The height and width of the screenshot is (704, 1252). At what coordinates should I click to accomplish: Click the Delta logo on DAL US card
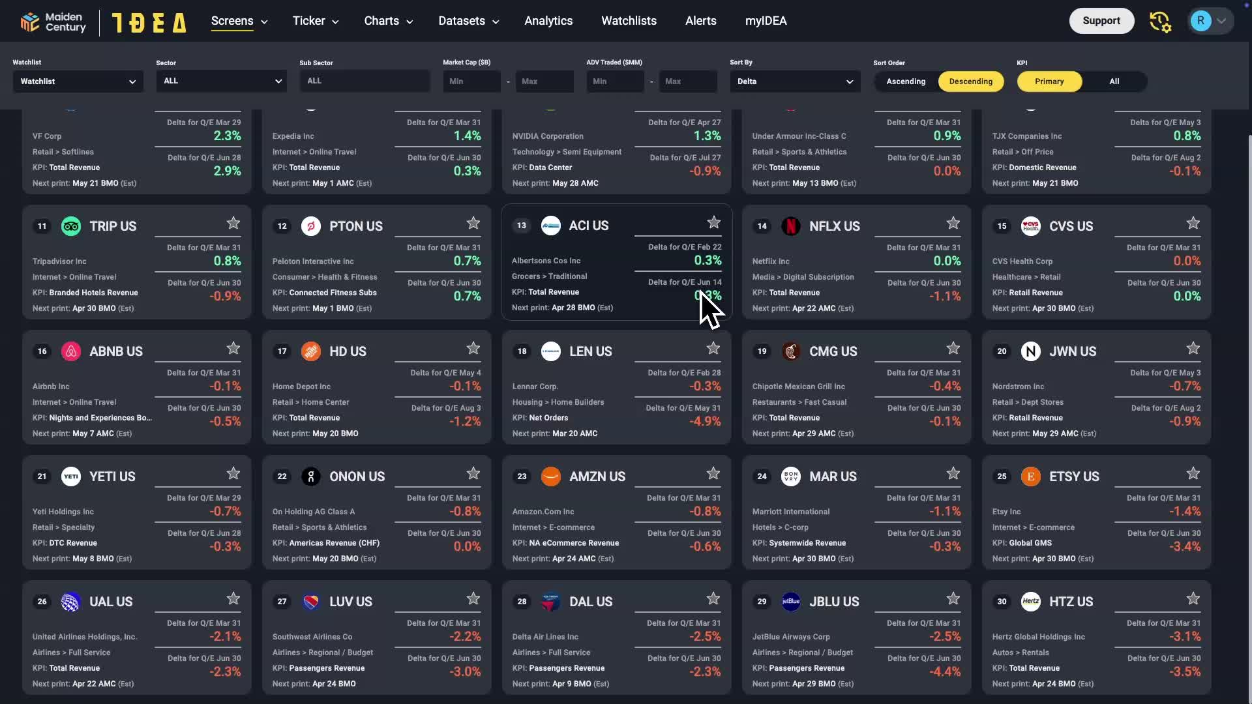(551, 602)
